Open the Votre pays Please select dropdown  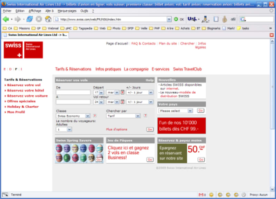point(176,111)
